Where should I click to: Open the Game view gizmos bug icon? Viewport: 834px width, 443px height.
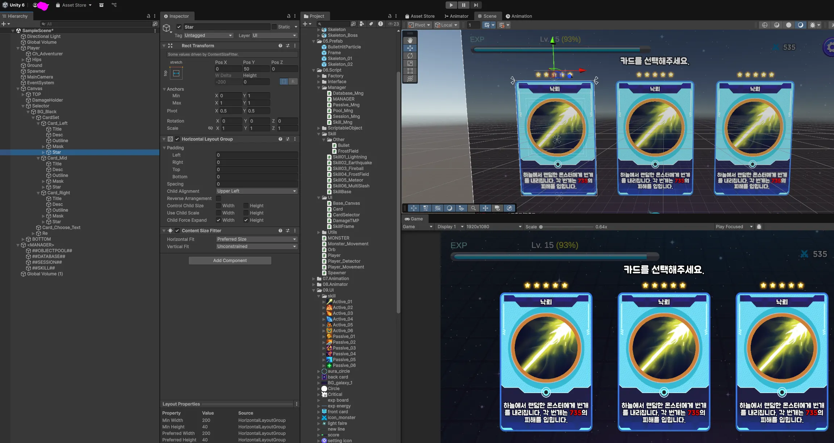(759, 227)
